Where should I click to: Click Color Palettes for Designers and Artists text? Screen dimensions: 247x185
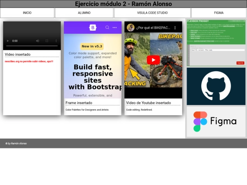click(x=87, y=110)
